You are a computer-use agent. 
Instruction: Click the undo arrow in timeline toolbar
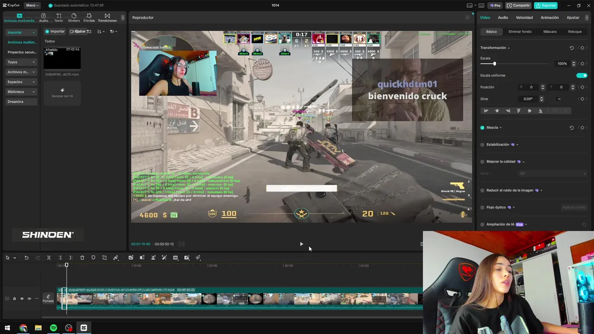pos(26,257)
